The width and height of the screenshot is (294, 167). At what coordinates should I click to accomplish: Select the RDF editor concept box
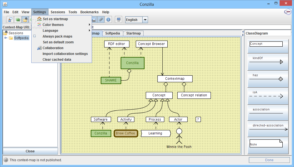click(x=117, y=44)
